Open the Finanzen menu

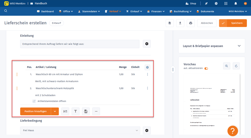click(156, 11)
